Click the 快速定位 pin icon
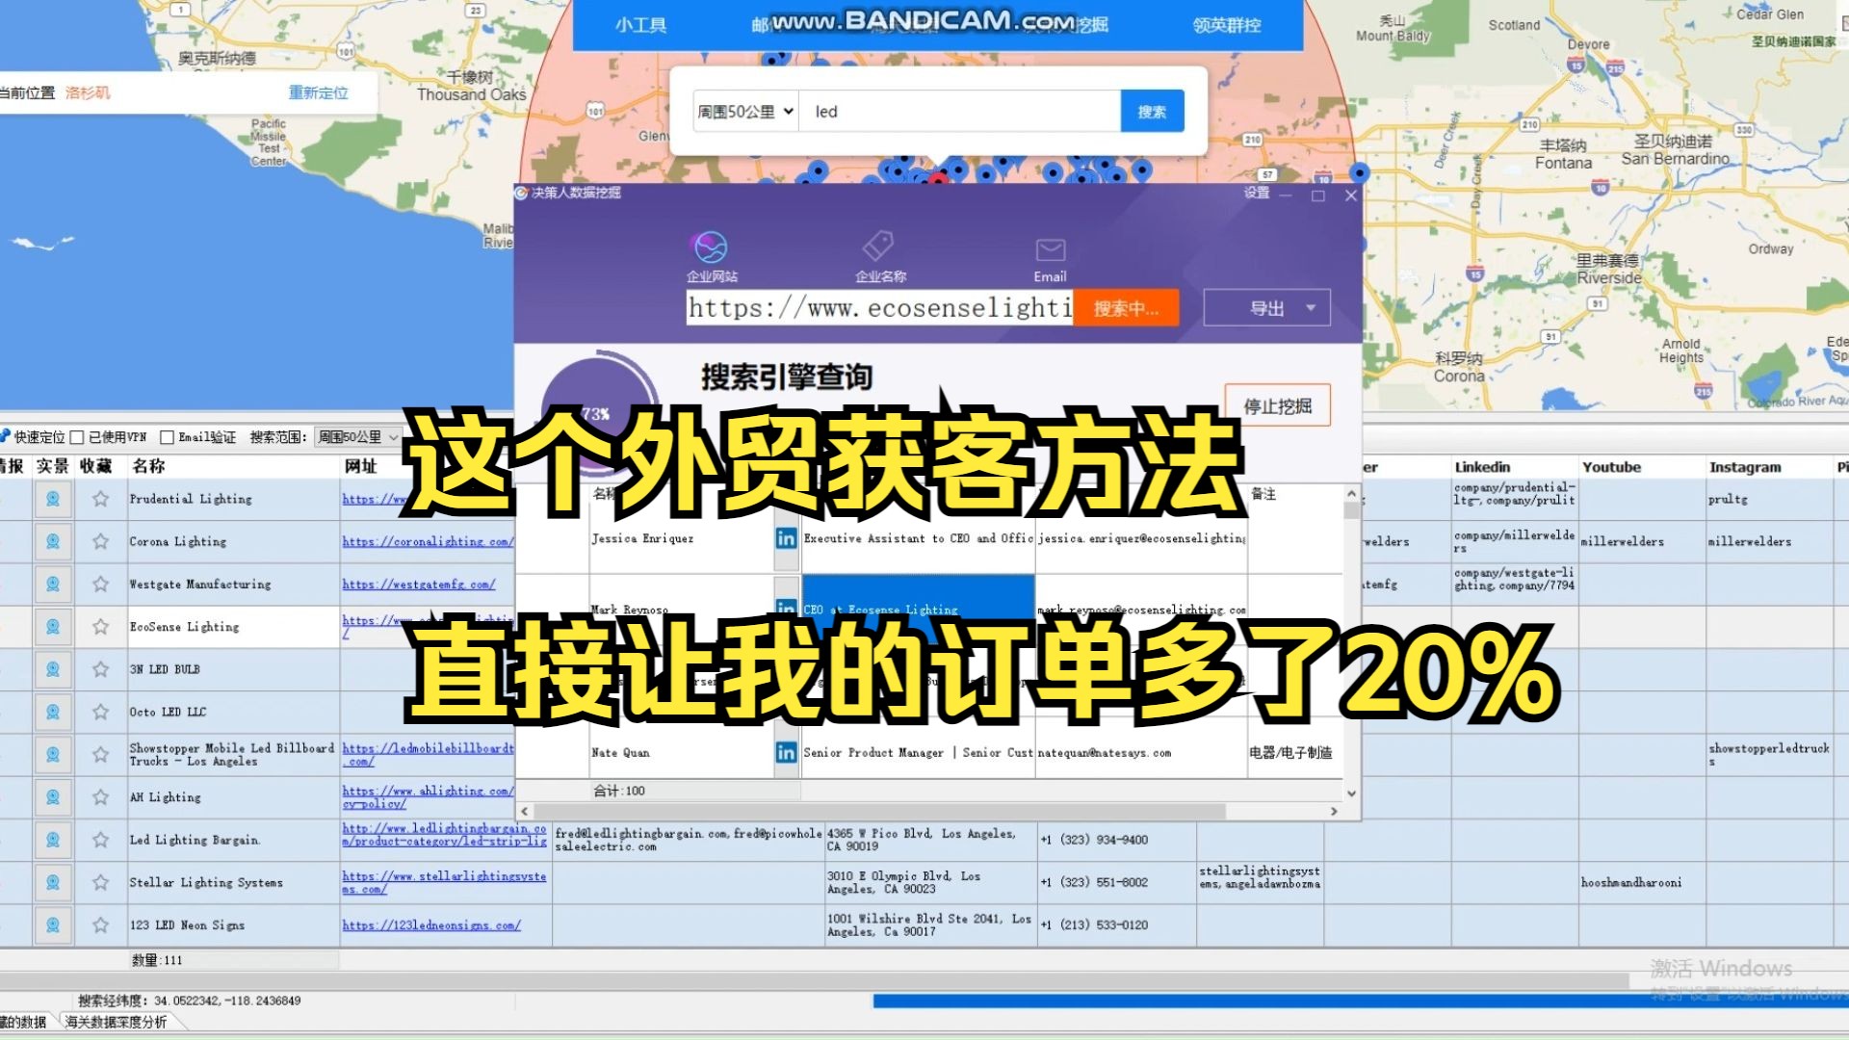 pyautogui.click(x=5, y=436)
